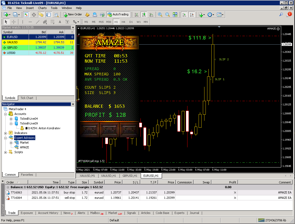The image size is (295, 224).
Task: Open the virtual hosting cloud icon
Action: pos(95,15)
